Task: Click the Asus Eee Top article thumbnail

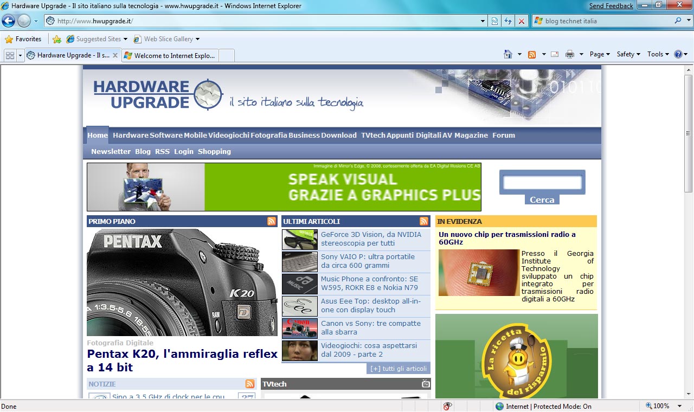Action: 300,306
